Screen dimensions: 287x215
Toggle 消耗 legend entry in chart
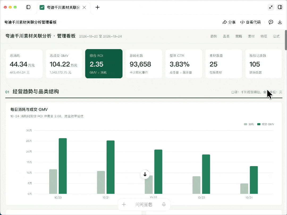(249, 124)
